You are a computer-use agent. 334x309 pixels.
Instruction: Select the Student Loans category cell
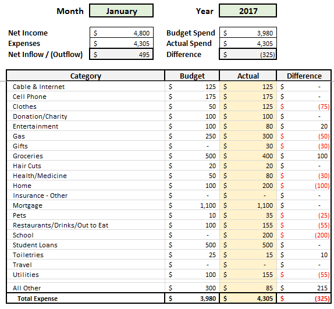point(86,244)
